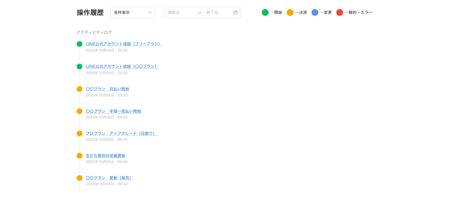This screenshot has height=197, width=449.
Task: Open LINE公式アカウント接続（フリープラン） log entry
Action: tap(123, 44)
